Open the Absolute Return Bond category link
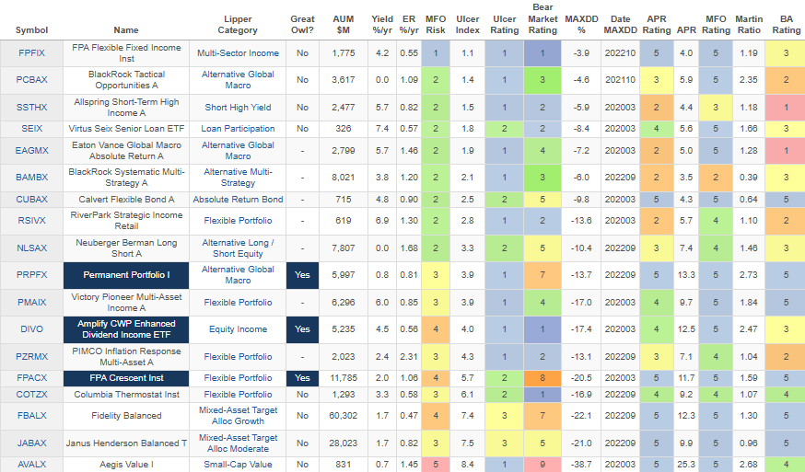Image resolution: width=805 pixels, height=472 pixels. (x=238, y=199)
